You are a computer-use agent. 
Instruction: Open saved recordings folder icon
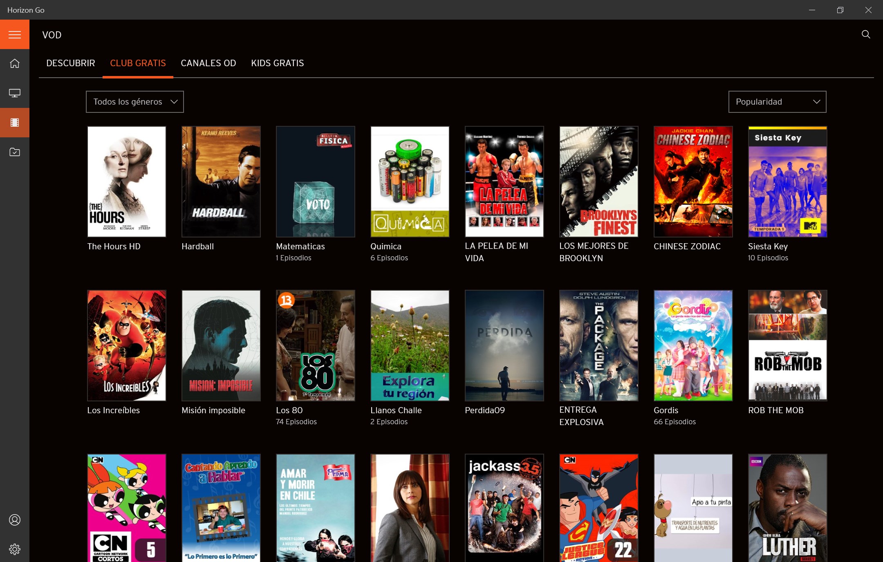tap(15, 152)
